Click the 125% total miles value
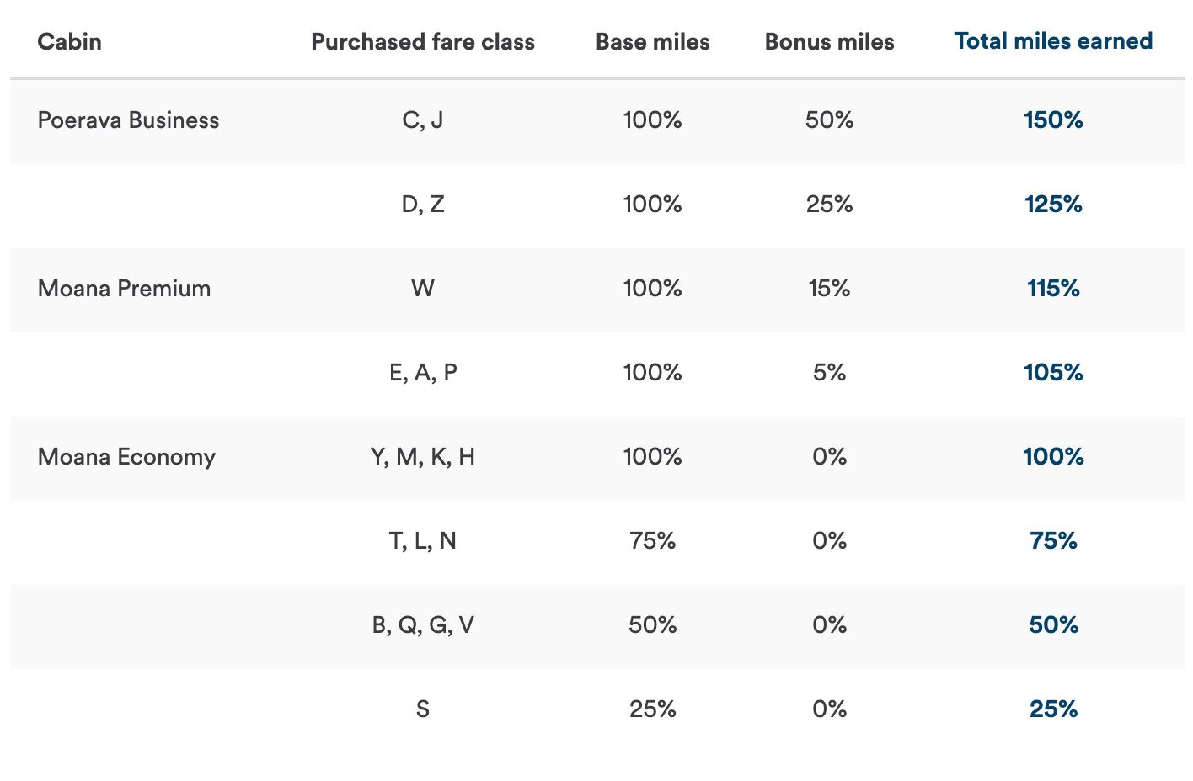This screenshot has width=1193, height=781. (1053, 205)
